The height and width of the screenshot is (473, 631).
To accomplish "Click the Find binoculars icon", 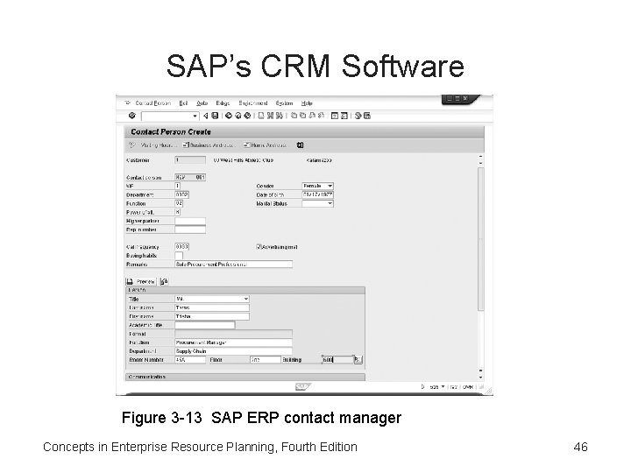I will tap(270, 116).
